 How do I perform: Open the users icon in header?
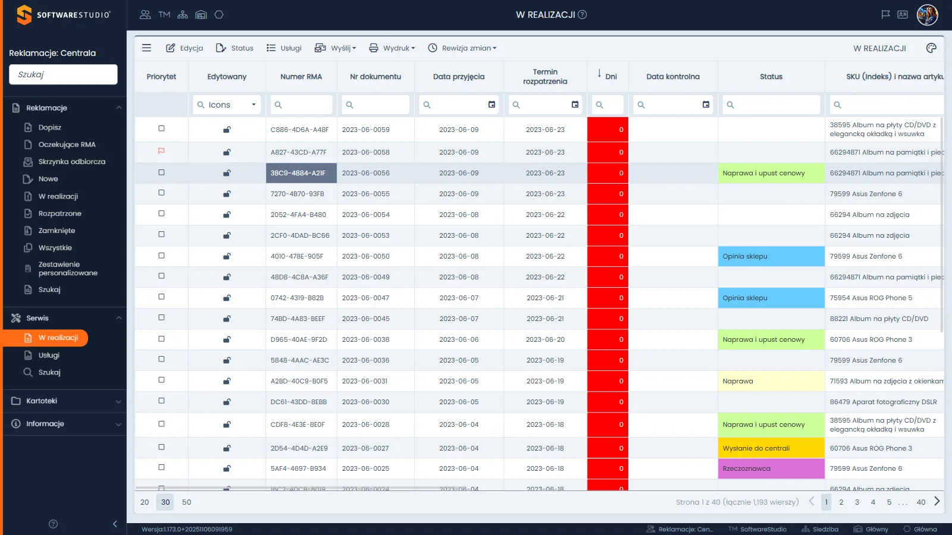pyautogui.click(x=145, y=14)
